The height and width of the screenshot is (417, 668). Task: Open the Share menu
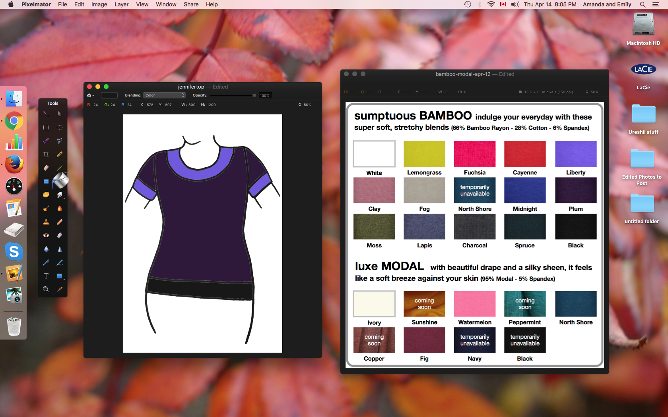[191, 4]
